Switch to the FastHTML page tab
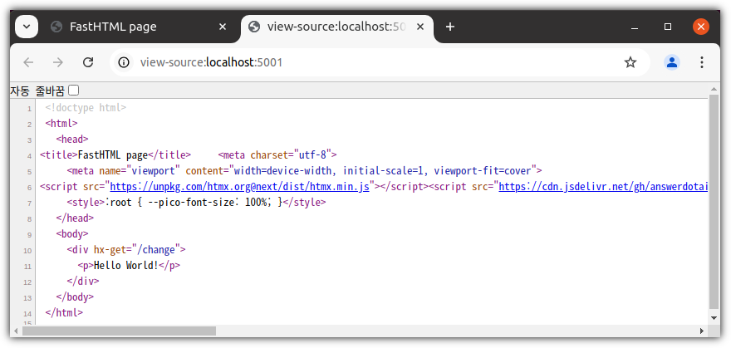731x348 pixels. [139, 27]
